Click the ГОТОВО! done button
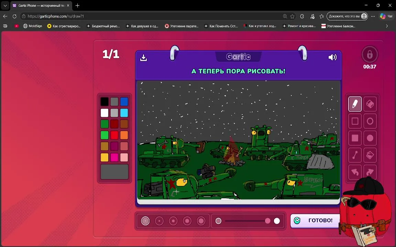396x247 pixels. tap(315, 220)
